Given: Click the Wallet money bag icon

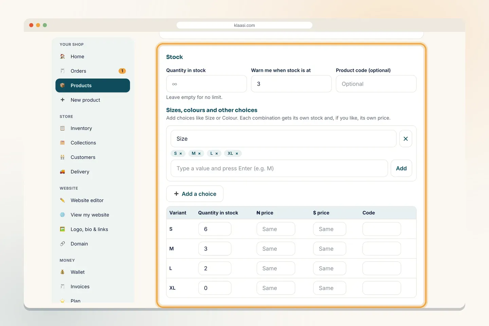Looking at the screenshot, I should click(x=62, y=272).
